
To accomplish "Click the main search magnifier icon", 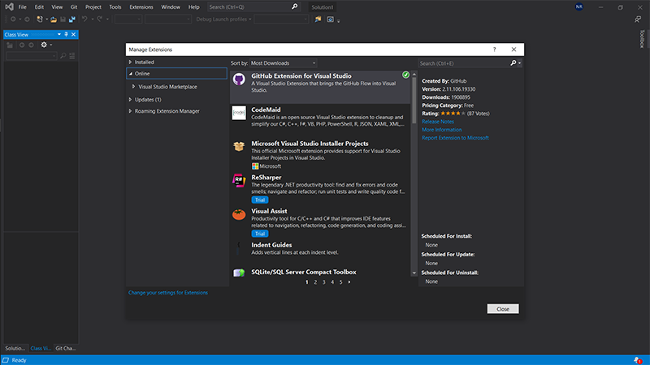I will 294,6.
